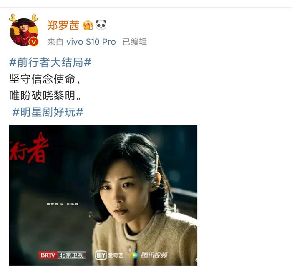Click the red 行者 title calligraphy
Image resolution: width=292 pixels, height=268 pixels.
tap(28, 148)
